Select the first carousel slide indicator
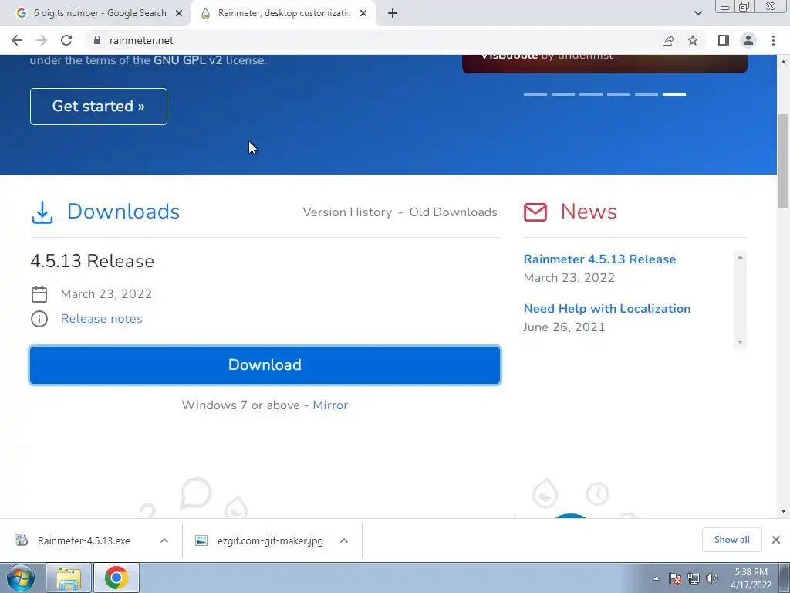 [x=535, y=94]
